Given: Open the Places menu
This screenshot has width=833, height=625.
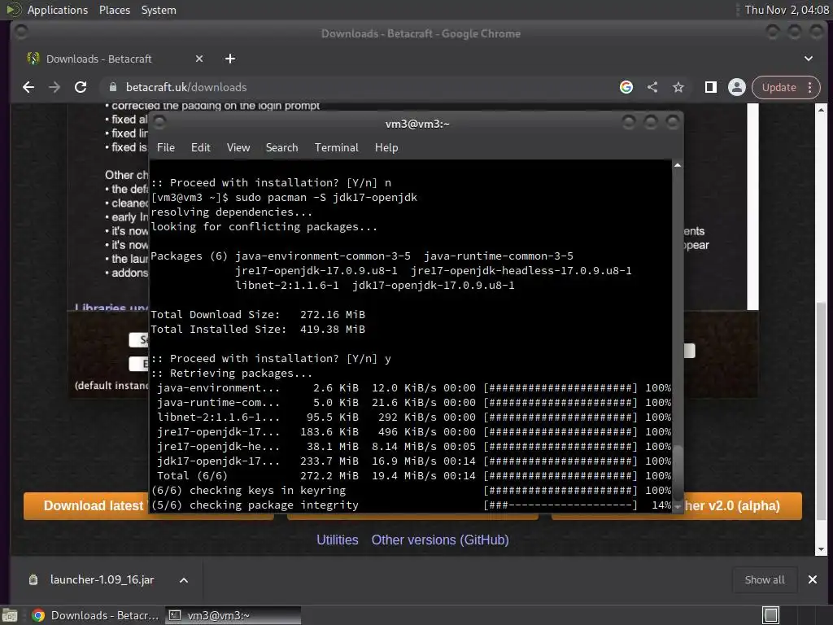Looking at the screenshot, I should (115, 10).
